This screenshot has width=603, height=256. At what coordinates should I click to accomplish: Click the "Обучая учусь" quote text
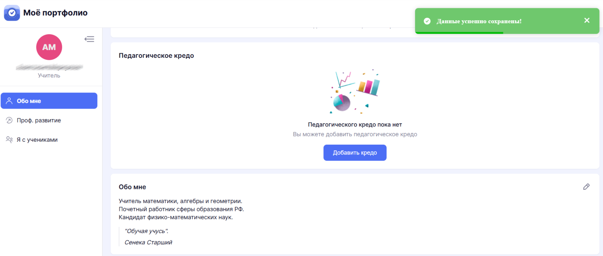(x=146, y=231)
